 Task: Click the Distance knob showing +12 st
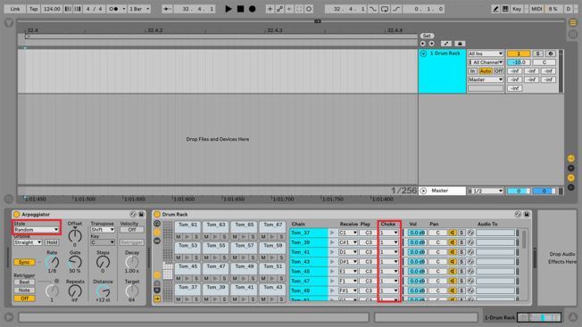[103, 291]
